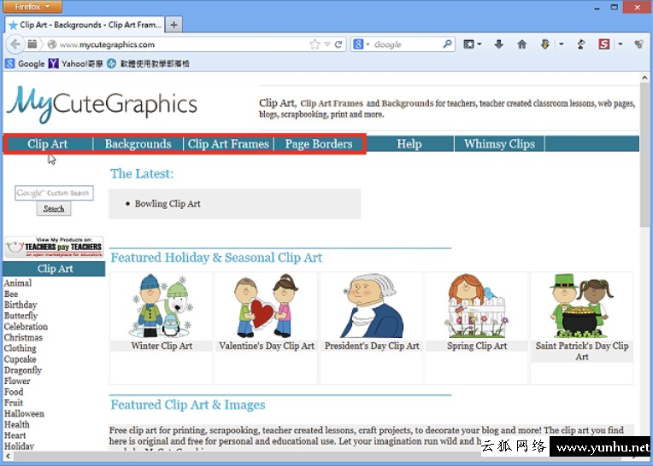This screenshot has height=466, width=653.
Task: Click the Downloads arrow toolbar icon
Action: [499, 44]
